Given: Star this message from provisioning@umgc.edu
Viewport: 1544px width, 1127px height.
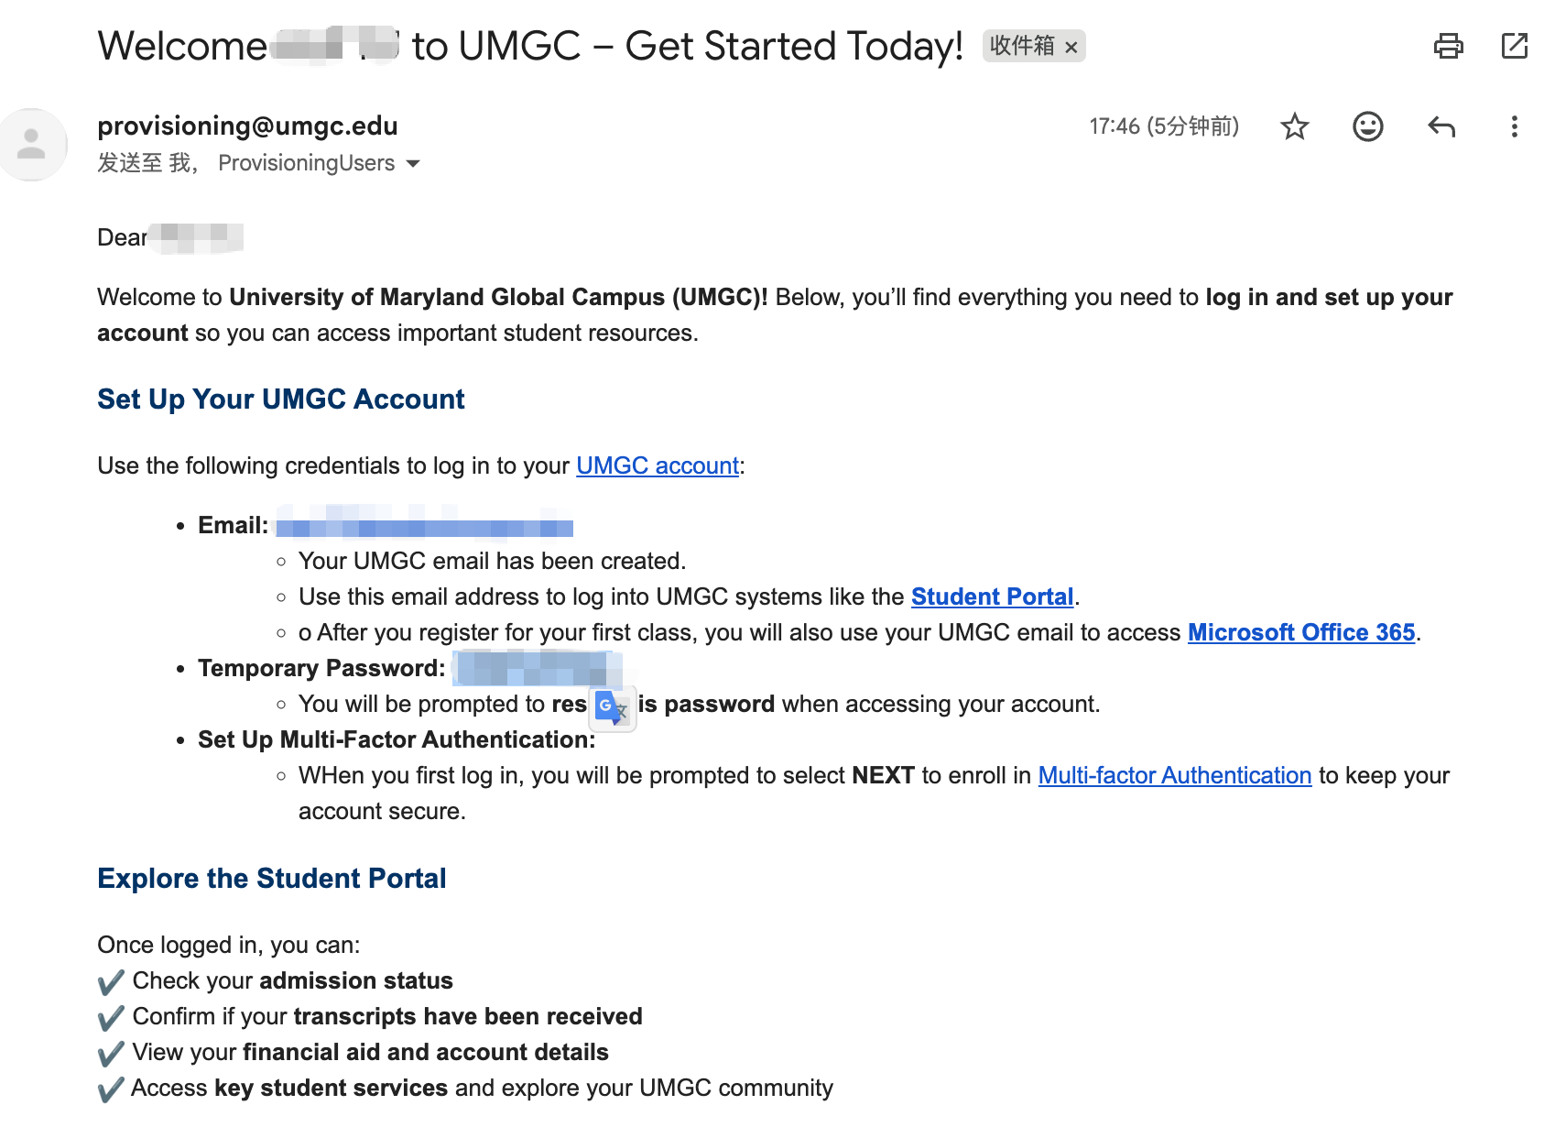Looking at the screenshot, I should [1295, 126].
